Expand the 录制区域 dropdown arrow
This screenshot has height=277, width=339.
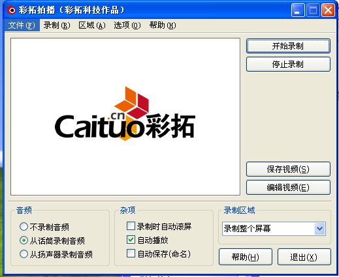320,229
